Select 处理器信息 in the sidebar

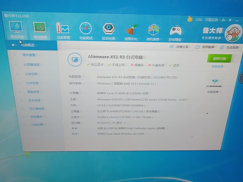(x=31, y=65)
